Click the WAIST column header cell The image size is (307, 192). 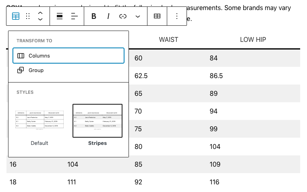click(168, 39)
